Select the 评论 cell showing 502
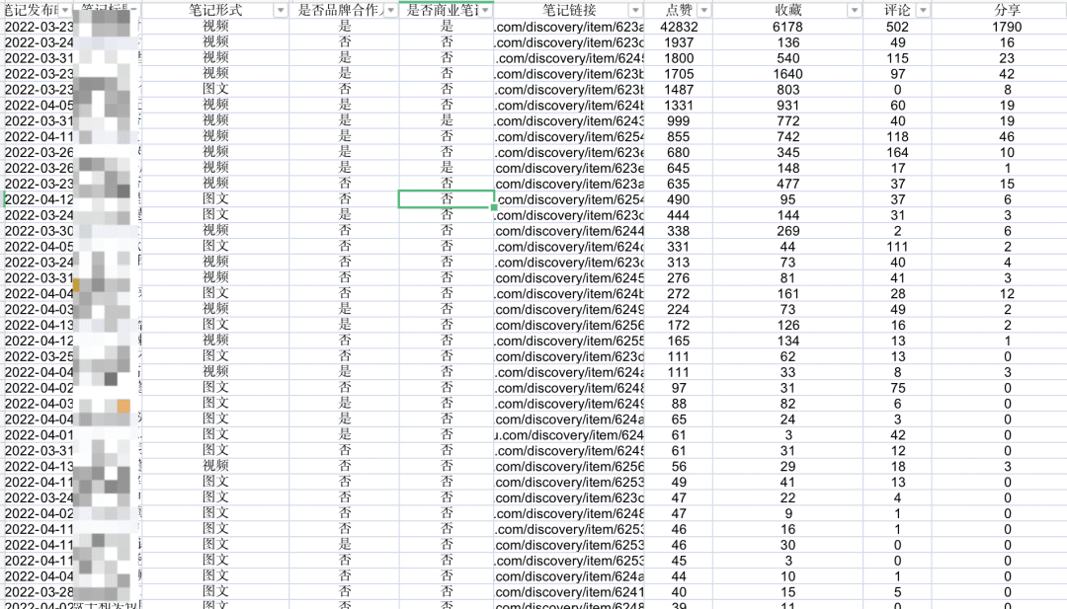 (897, 27)
